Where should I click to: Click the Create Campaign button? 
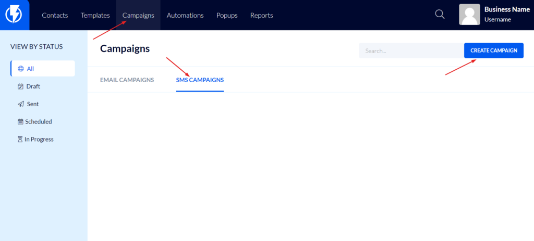494,50
